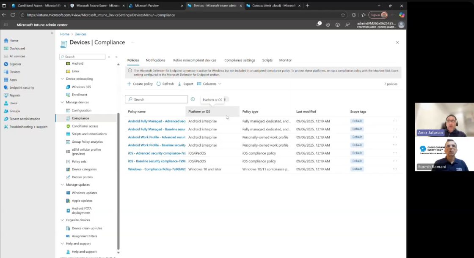Export the compliance policies list
The height and width of the screenshot is (258, 474).
click(185, 84)
